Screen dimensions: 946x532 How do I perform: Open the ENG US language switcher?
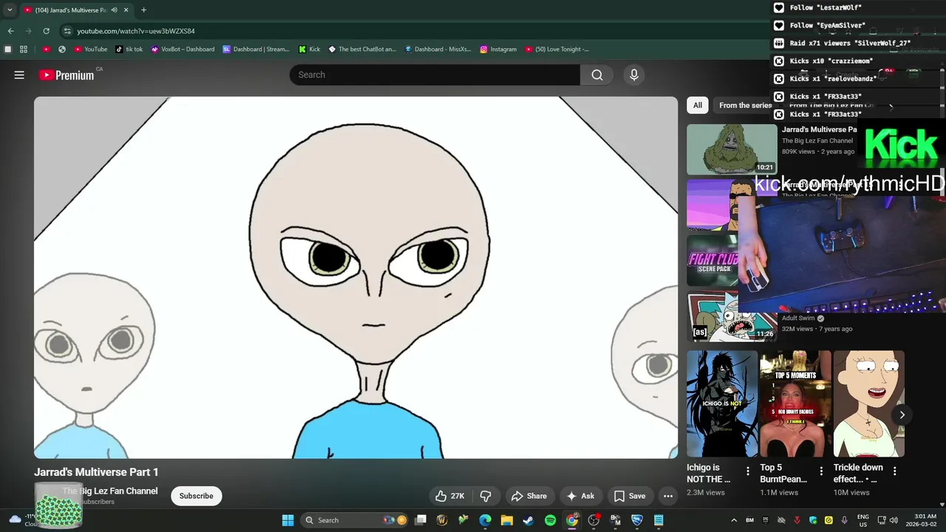(x=863, y=520)
